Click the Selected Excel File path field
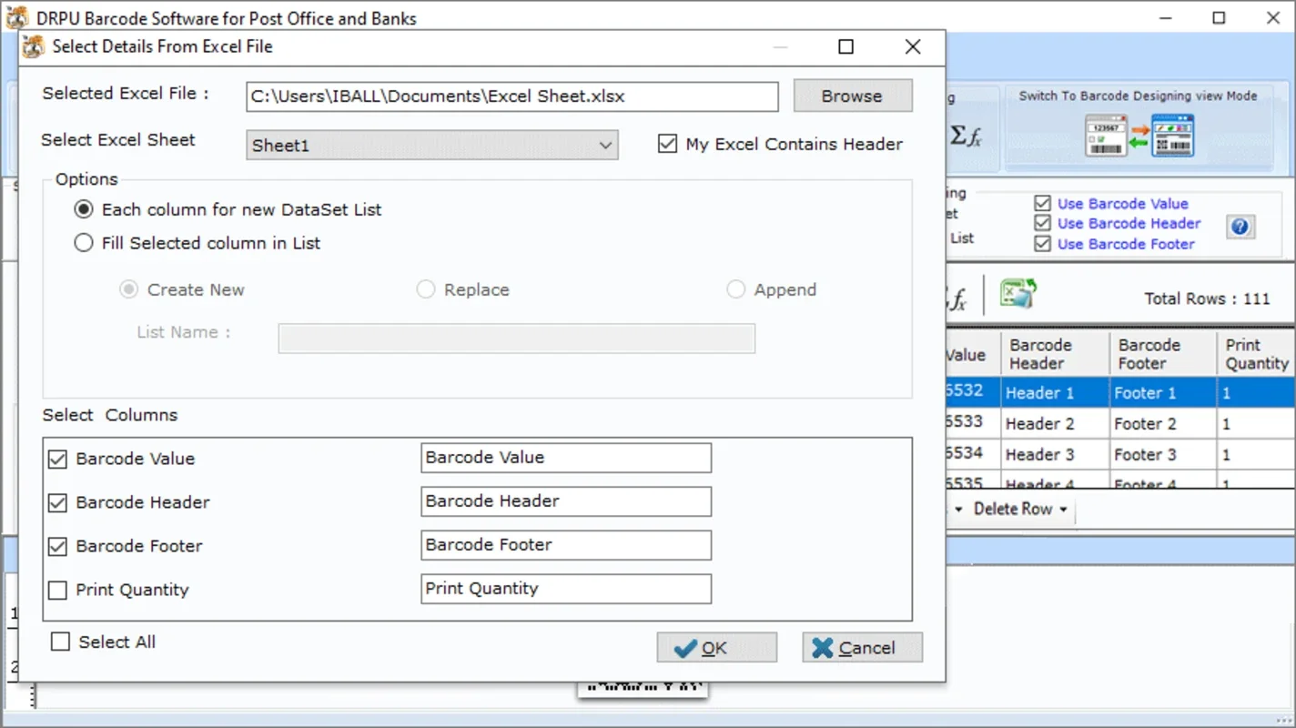This screenshot has height=728, width=1296. pyautogui.click(x=512, y=96)
